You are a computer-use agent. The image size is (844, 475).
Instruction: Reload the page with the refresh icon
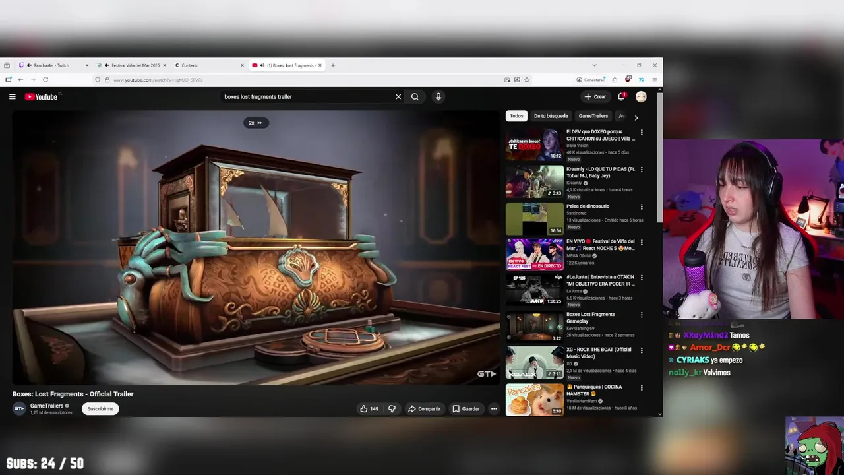tap(45, 80)
